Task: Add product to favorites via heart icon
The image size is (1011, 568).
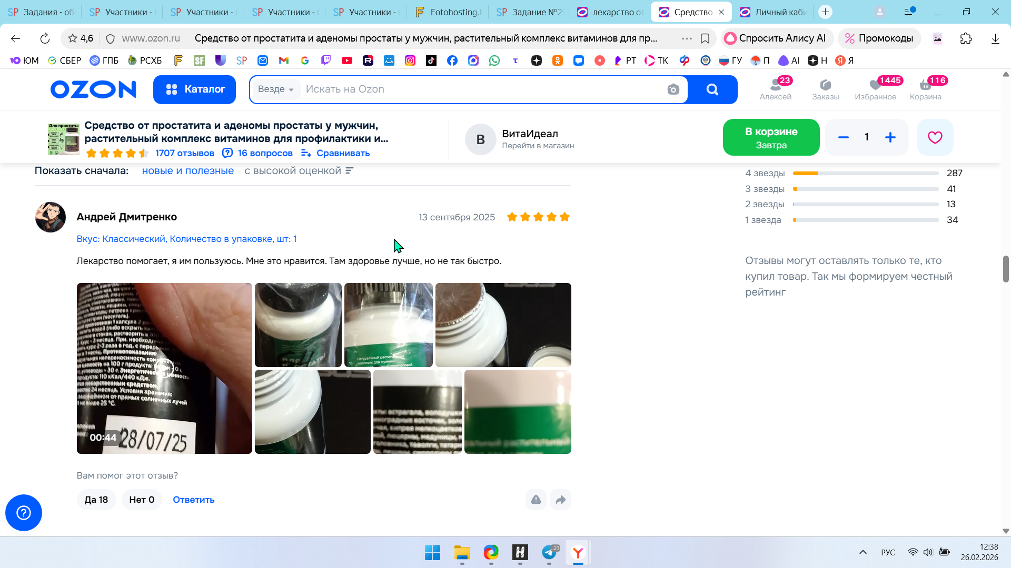Action: 935,137
